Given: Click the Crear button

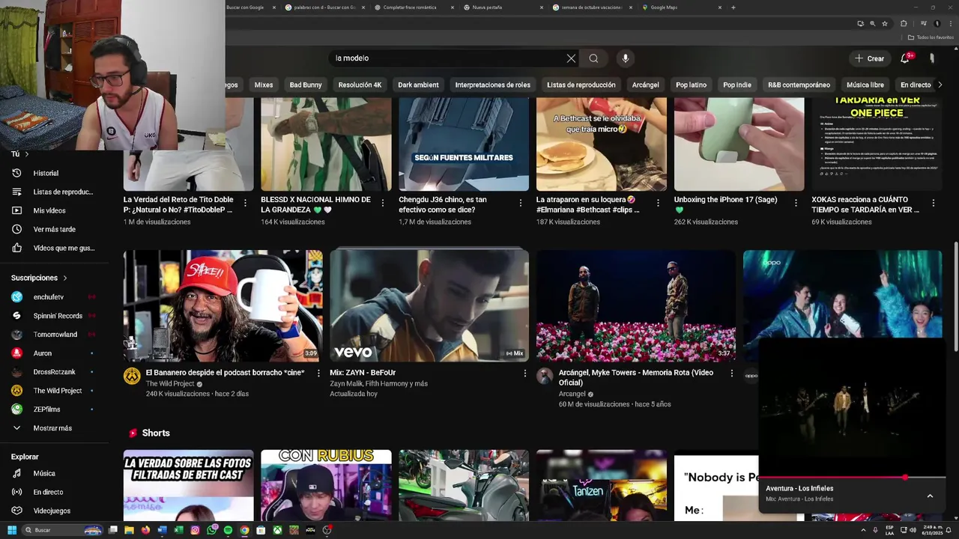Looking at the screenshot, I should (870, 58).
